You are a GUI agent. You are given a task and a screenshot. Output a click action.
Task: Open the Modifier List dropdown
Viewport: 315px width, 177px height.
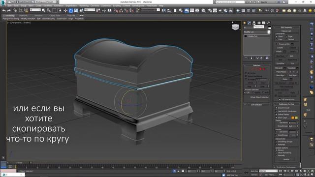[x=257, y=32]
